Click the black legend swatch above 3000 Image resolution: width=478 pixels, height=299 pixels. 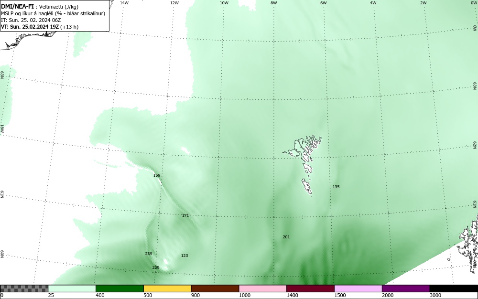click(454, 288)
